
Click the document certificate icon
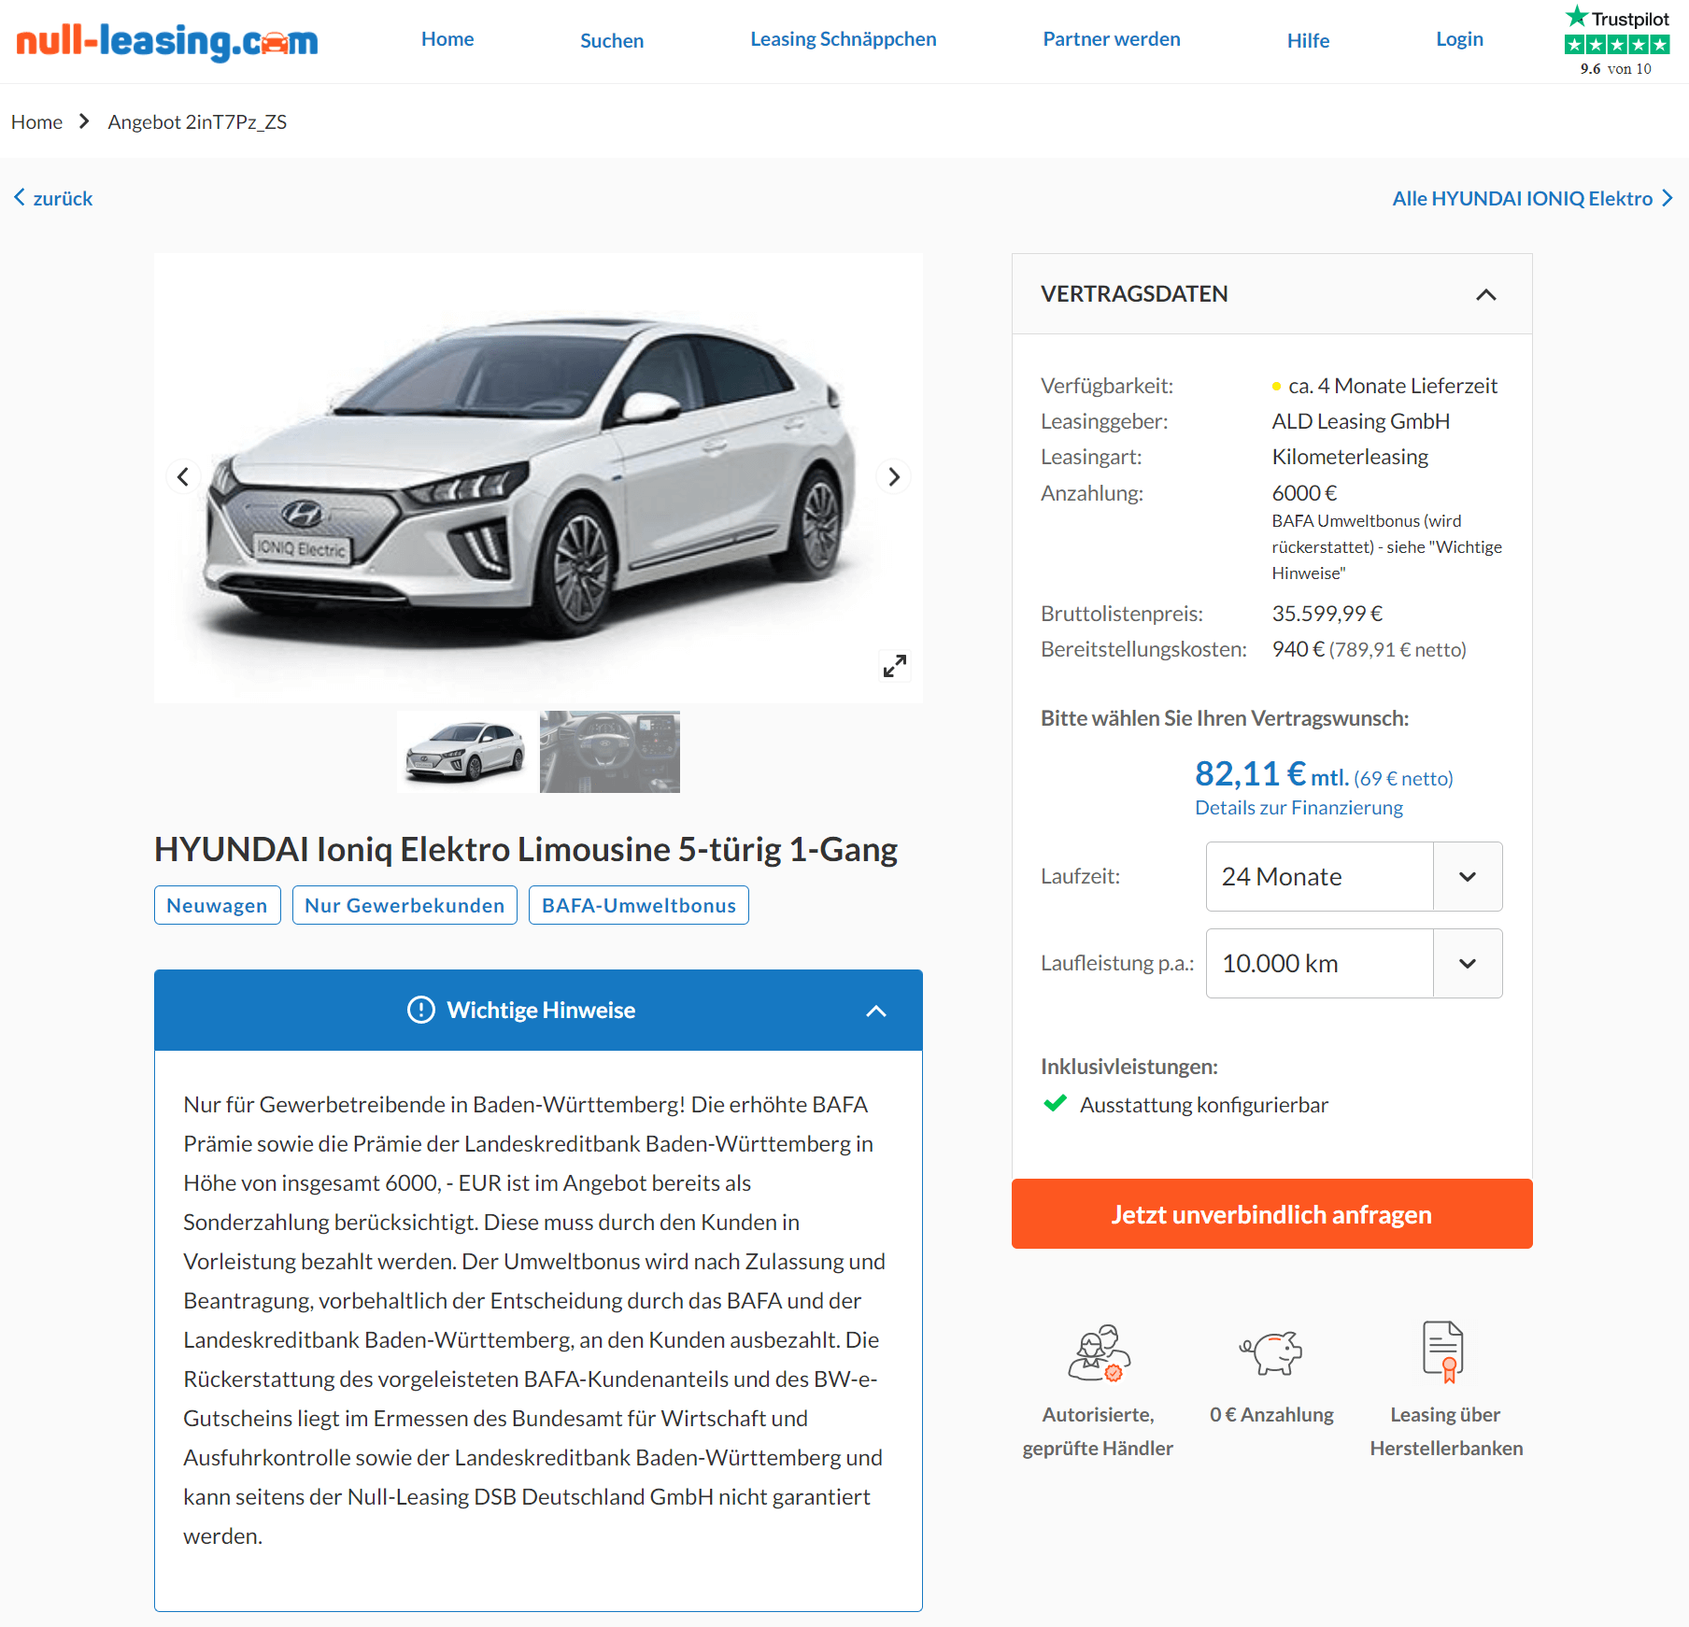click(x=1443, y=1351)
